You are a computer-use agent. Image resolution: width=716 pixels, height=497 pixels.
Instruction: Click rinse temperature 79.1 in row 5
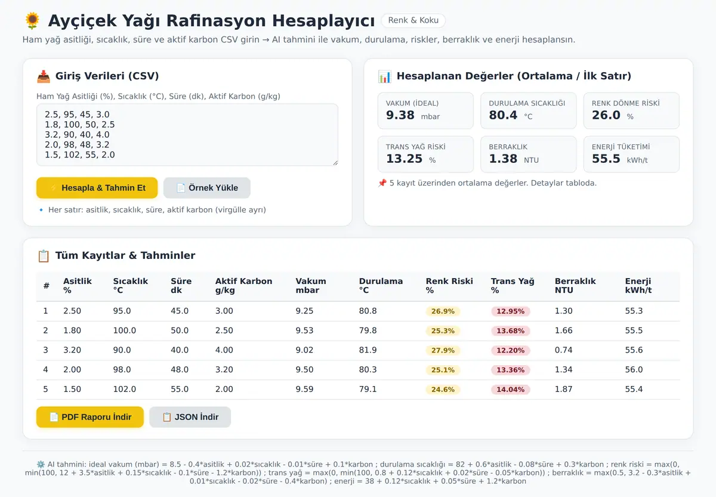tap(368, 389)
